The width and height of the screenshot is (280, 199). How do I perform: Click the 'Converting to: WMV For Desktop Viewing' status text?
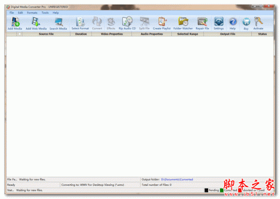click(93, 185)
